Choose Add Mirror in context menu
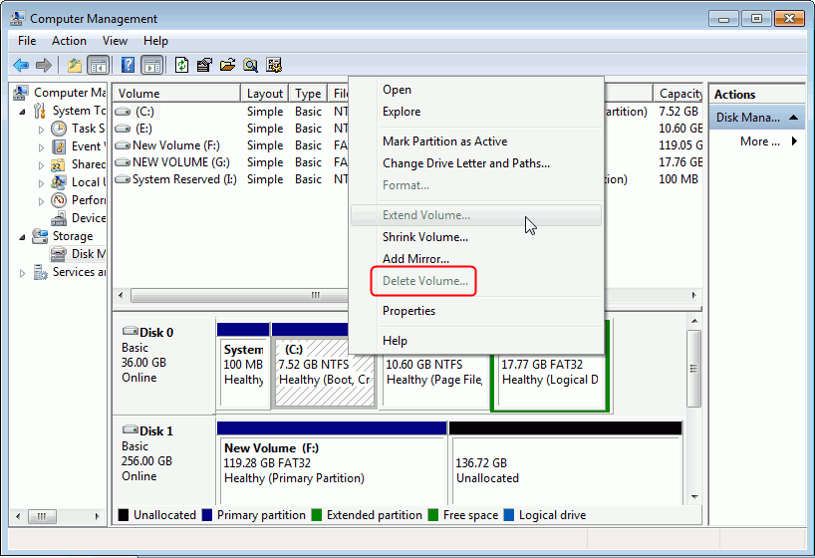The width and height of the screenshot is (815, 558). tap(476, 259)
